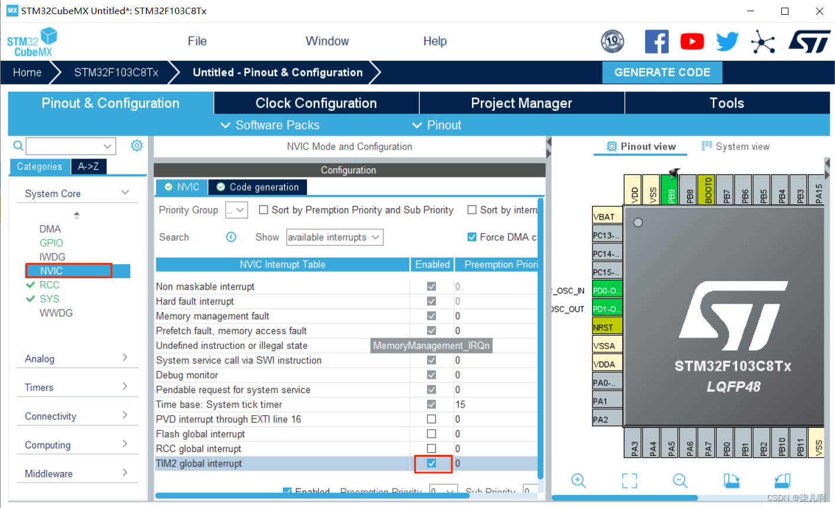This screenshot has width=835, height=508.
Task: Select the PD0-OSC_IN pin
Action: pos(606,291)
